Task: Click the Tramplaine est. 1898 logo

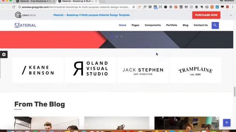Action: tap(195, 70)
